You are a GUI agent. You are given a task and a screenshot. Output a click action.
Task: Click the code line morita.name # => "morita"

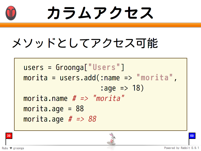74,98
